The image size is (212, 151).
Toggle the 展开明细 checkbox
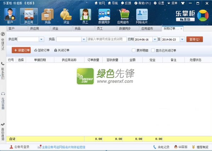point(134,50)
